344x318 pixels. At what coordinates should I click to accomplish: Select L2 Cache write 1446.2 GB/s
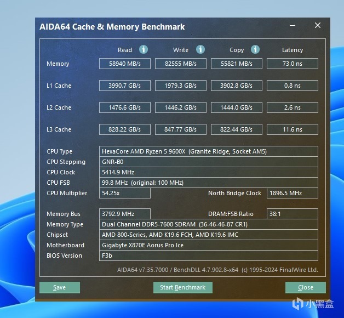point(181,107)
